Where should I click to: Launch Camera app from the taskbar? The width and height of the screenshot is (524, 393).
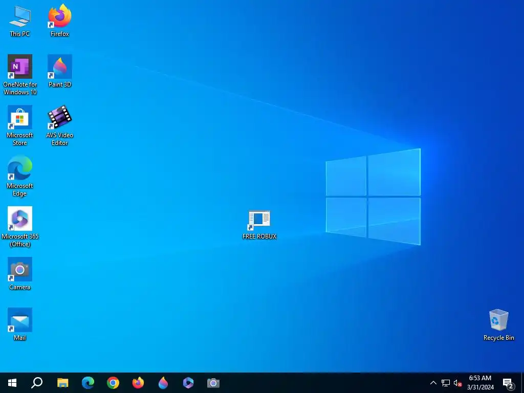pyautogui.click(x=213, y=383)
